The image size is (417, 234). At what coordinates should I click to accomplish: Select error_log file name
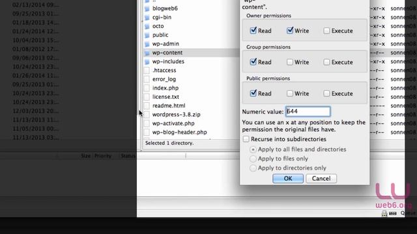164,79
